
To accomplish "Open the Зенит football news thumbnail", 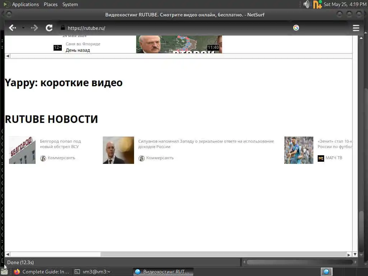I will 299,150.
